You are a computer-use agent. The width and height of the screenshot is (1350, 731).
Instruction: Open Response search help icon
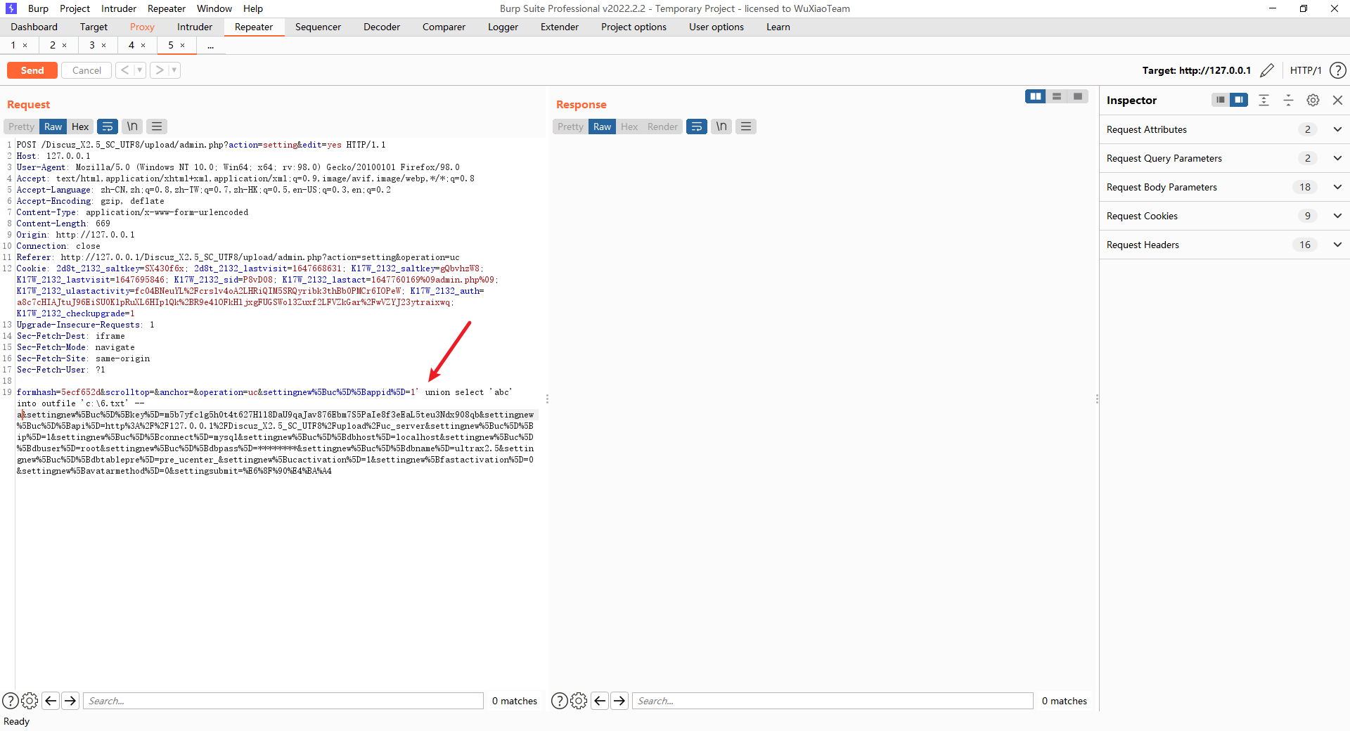click(x=560, y=701)
